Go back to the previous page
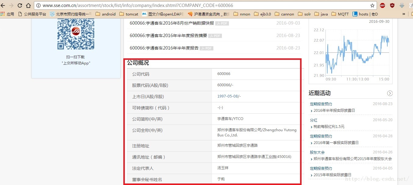The width and height of the screenshot is (413, 185). [3, 5]
